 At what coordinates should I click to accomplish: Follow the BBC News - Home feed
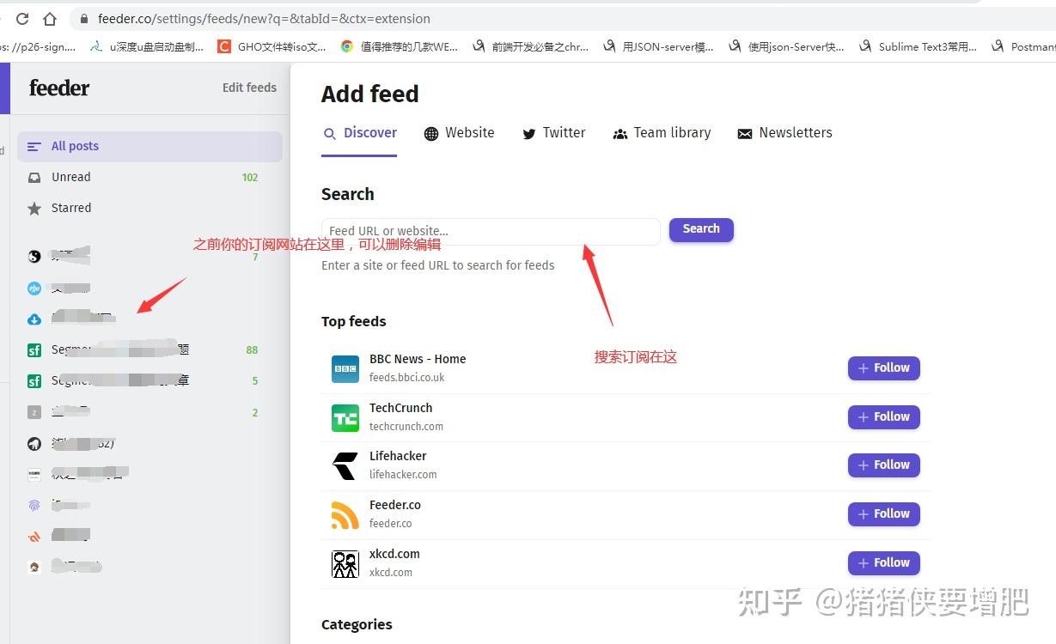(883, 368)
